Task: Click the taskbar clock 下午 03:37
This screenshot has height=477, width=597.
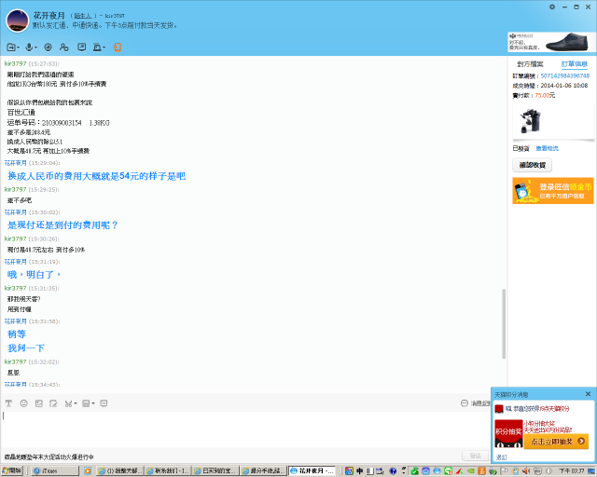Action: point(572,470)
